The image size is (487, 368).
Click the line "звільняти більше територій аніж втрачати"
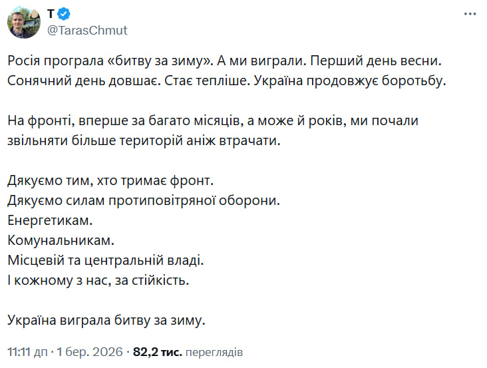pos(150,140)
